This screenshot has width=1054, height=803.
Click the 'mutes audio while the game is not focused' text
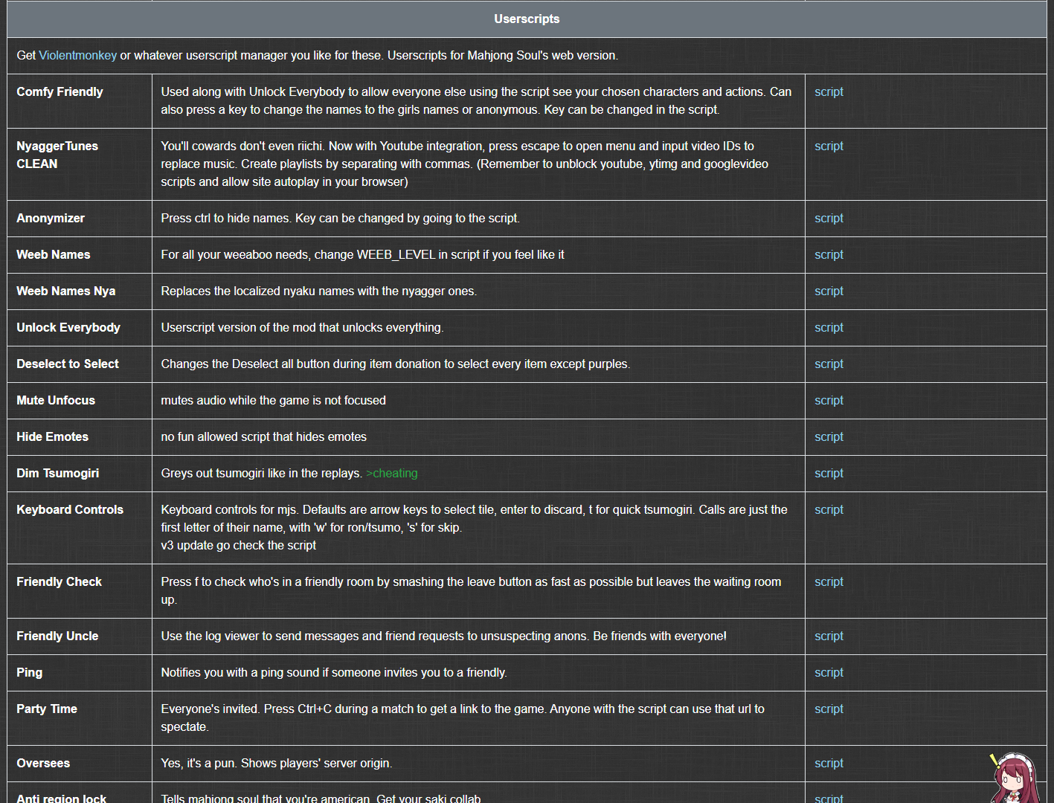click(x=274, y=400)
